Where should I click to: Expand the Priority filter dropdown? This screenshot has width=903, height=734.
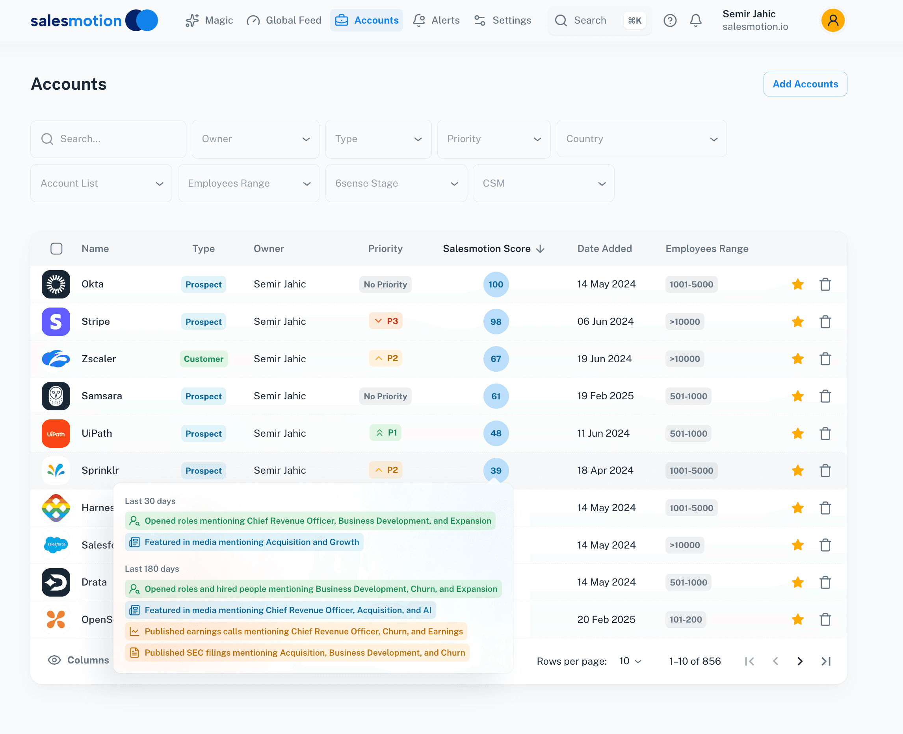click(494, 139)
